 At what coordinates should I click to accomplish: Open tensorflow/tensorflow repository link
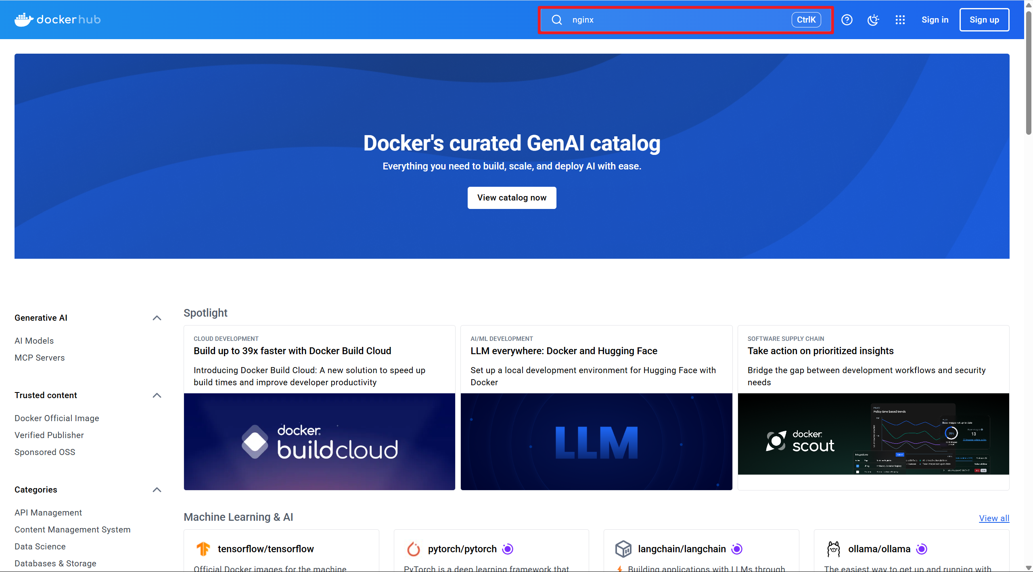click(x=266, y=549)
